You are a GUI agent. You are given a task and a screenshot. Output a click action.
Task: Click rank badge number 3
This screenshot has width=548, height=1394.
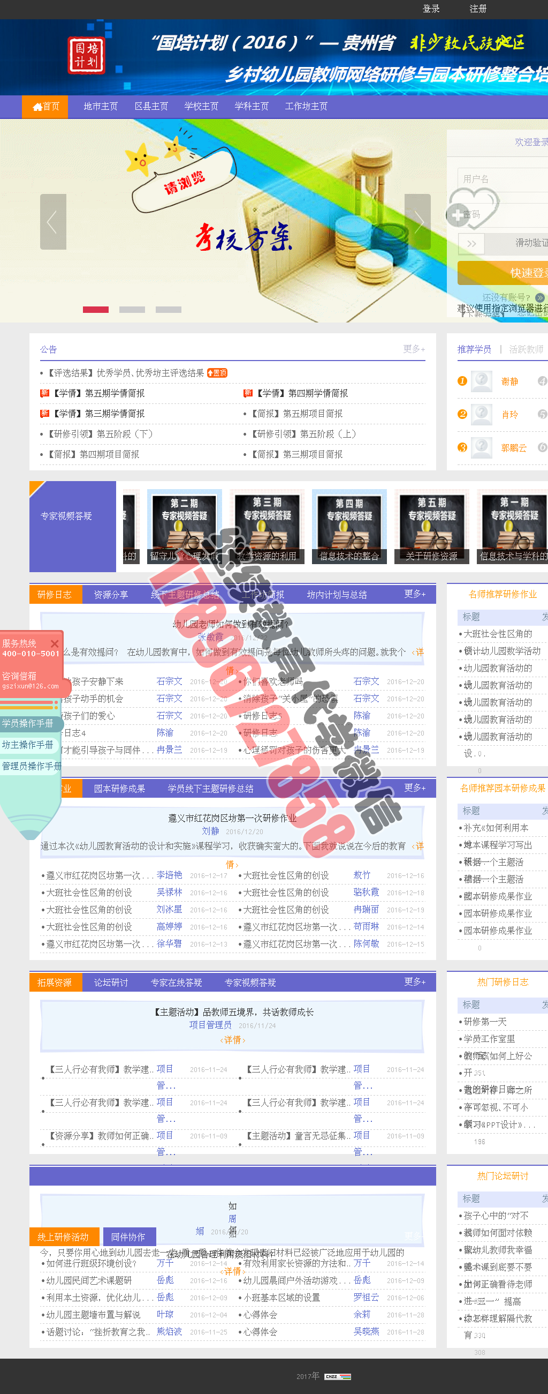(462, 447)
